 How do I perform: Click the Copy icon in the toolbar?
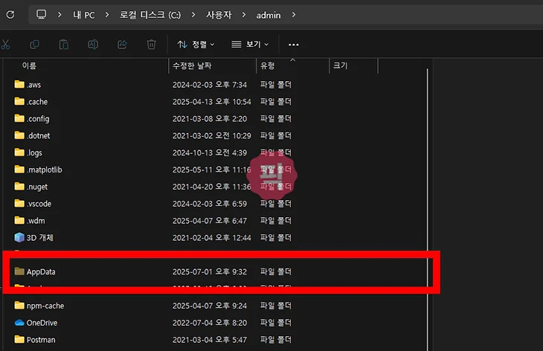tap(35, 45)
